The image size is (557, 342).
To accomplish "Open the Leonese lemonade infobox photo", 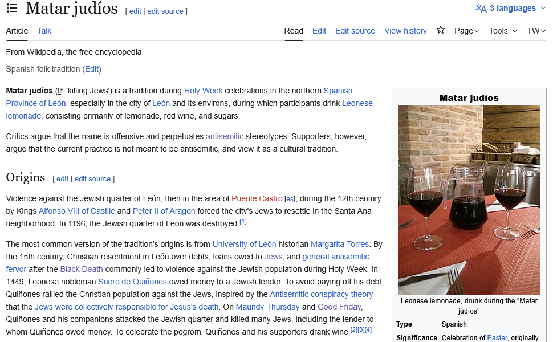I will tap(469, 200).
